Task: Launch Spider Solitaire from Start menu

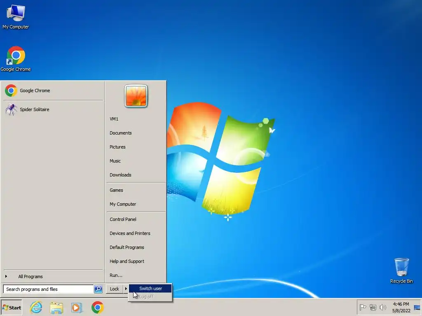Action: click(53, 109)
